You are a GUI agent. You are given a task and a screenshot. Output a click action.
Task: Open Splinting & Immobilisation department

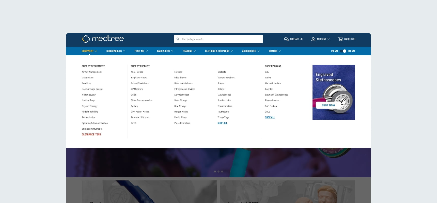[x=95, y=123]
